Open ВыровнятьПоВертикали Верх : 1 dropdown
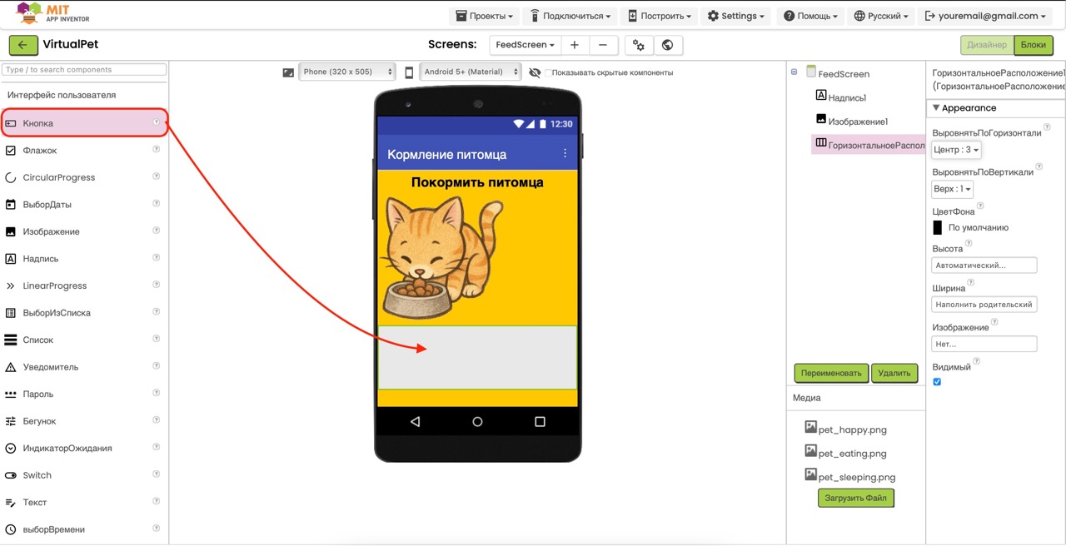Viewport: 1066px width, 546px height. pos(952,189)
